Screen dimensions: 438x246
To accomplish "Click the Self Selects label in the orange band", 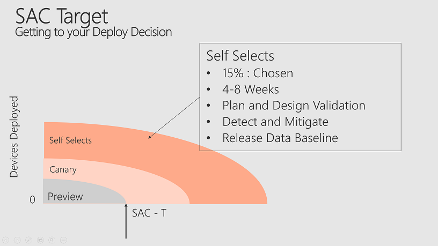I will (x=70, y=140).
